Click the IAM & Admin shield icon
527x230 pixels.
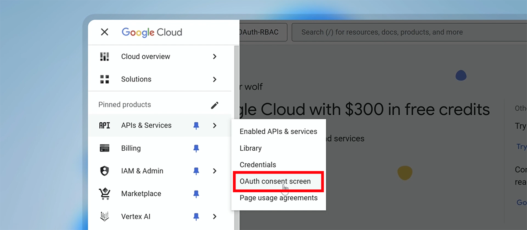pos(105,171)
